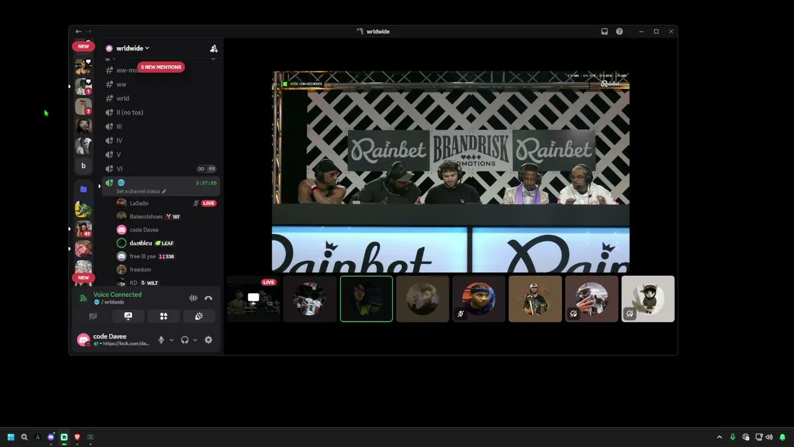Open the activities button
Image resolution: width=794 pixels, height=447 pixels.
tap(164, 316)
